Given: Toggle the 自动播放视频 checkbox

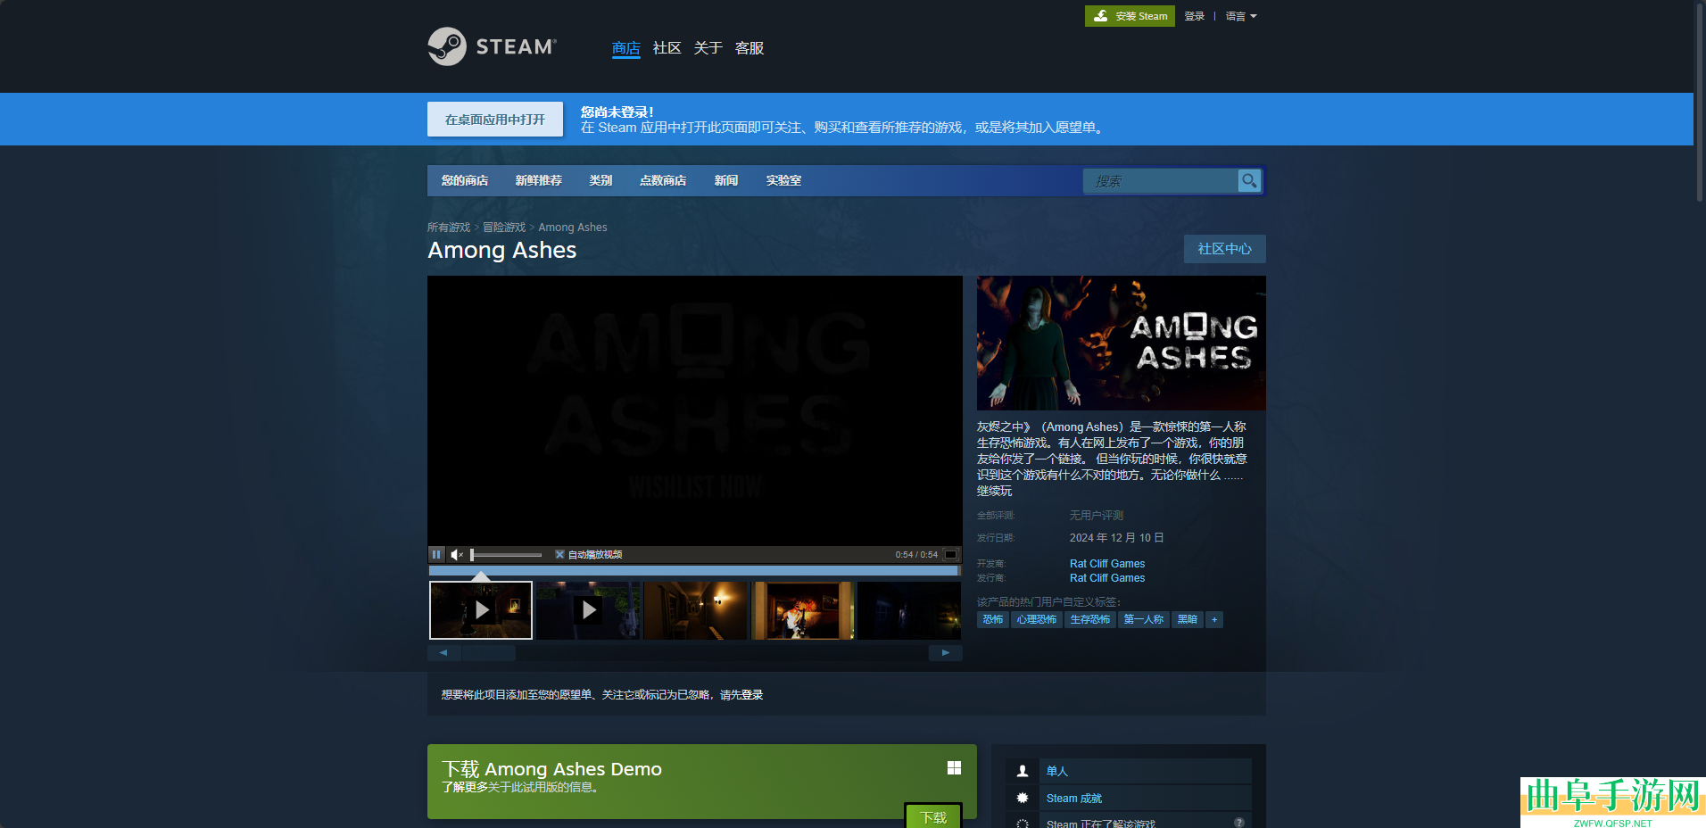Looking at the screenshot, I should click(559, 554).
